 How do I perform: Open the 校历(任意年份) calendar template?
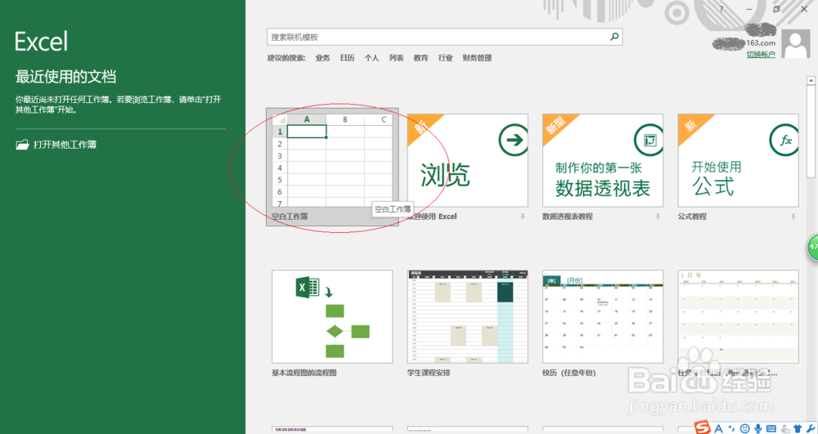click(x=603, y=317)
